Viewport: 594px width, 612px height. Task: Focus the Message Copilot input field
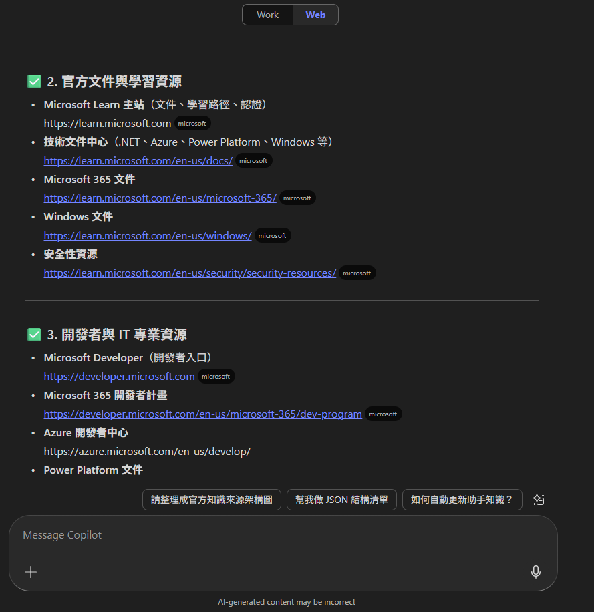pyautogui.click(x=283, y=553)
